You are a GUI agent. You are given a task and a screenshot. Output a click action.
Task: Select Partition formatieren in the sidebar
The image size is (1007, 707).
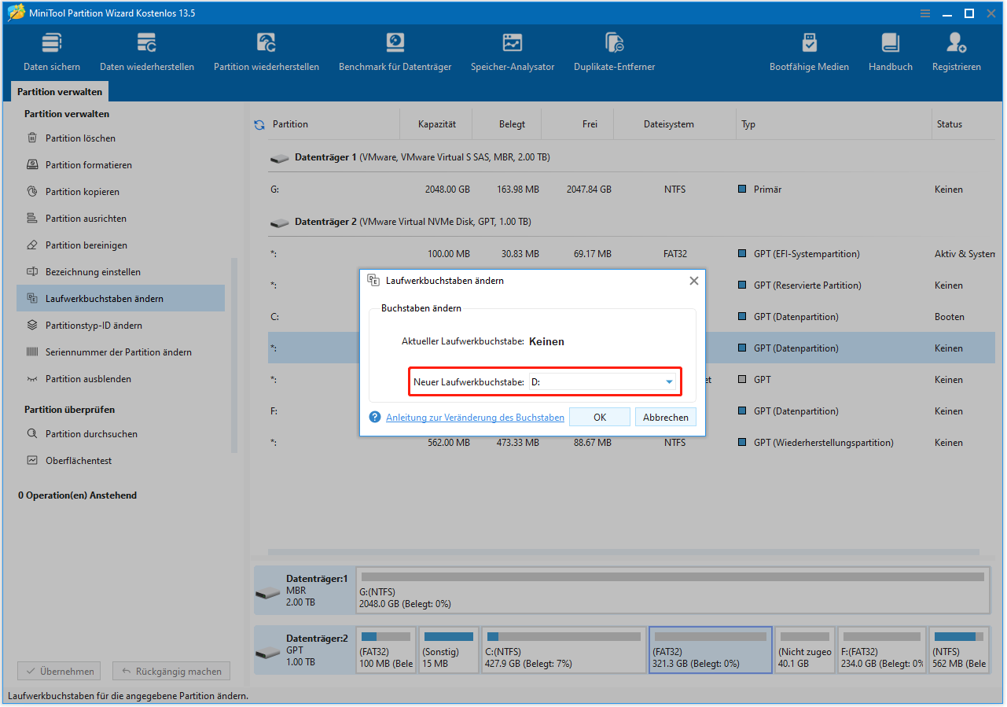(x=81, y=164)
